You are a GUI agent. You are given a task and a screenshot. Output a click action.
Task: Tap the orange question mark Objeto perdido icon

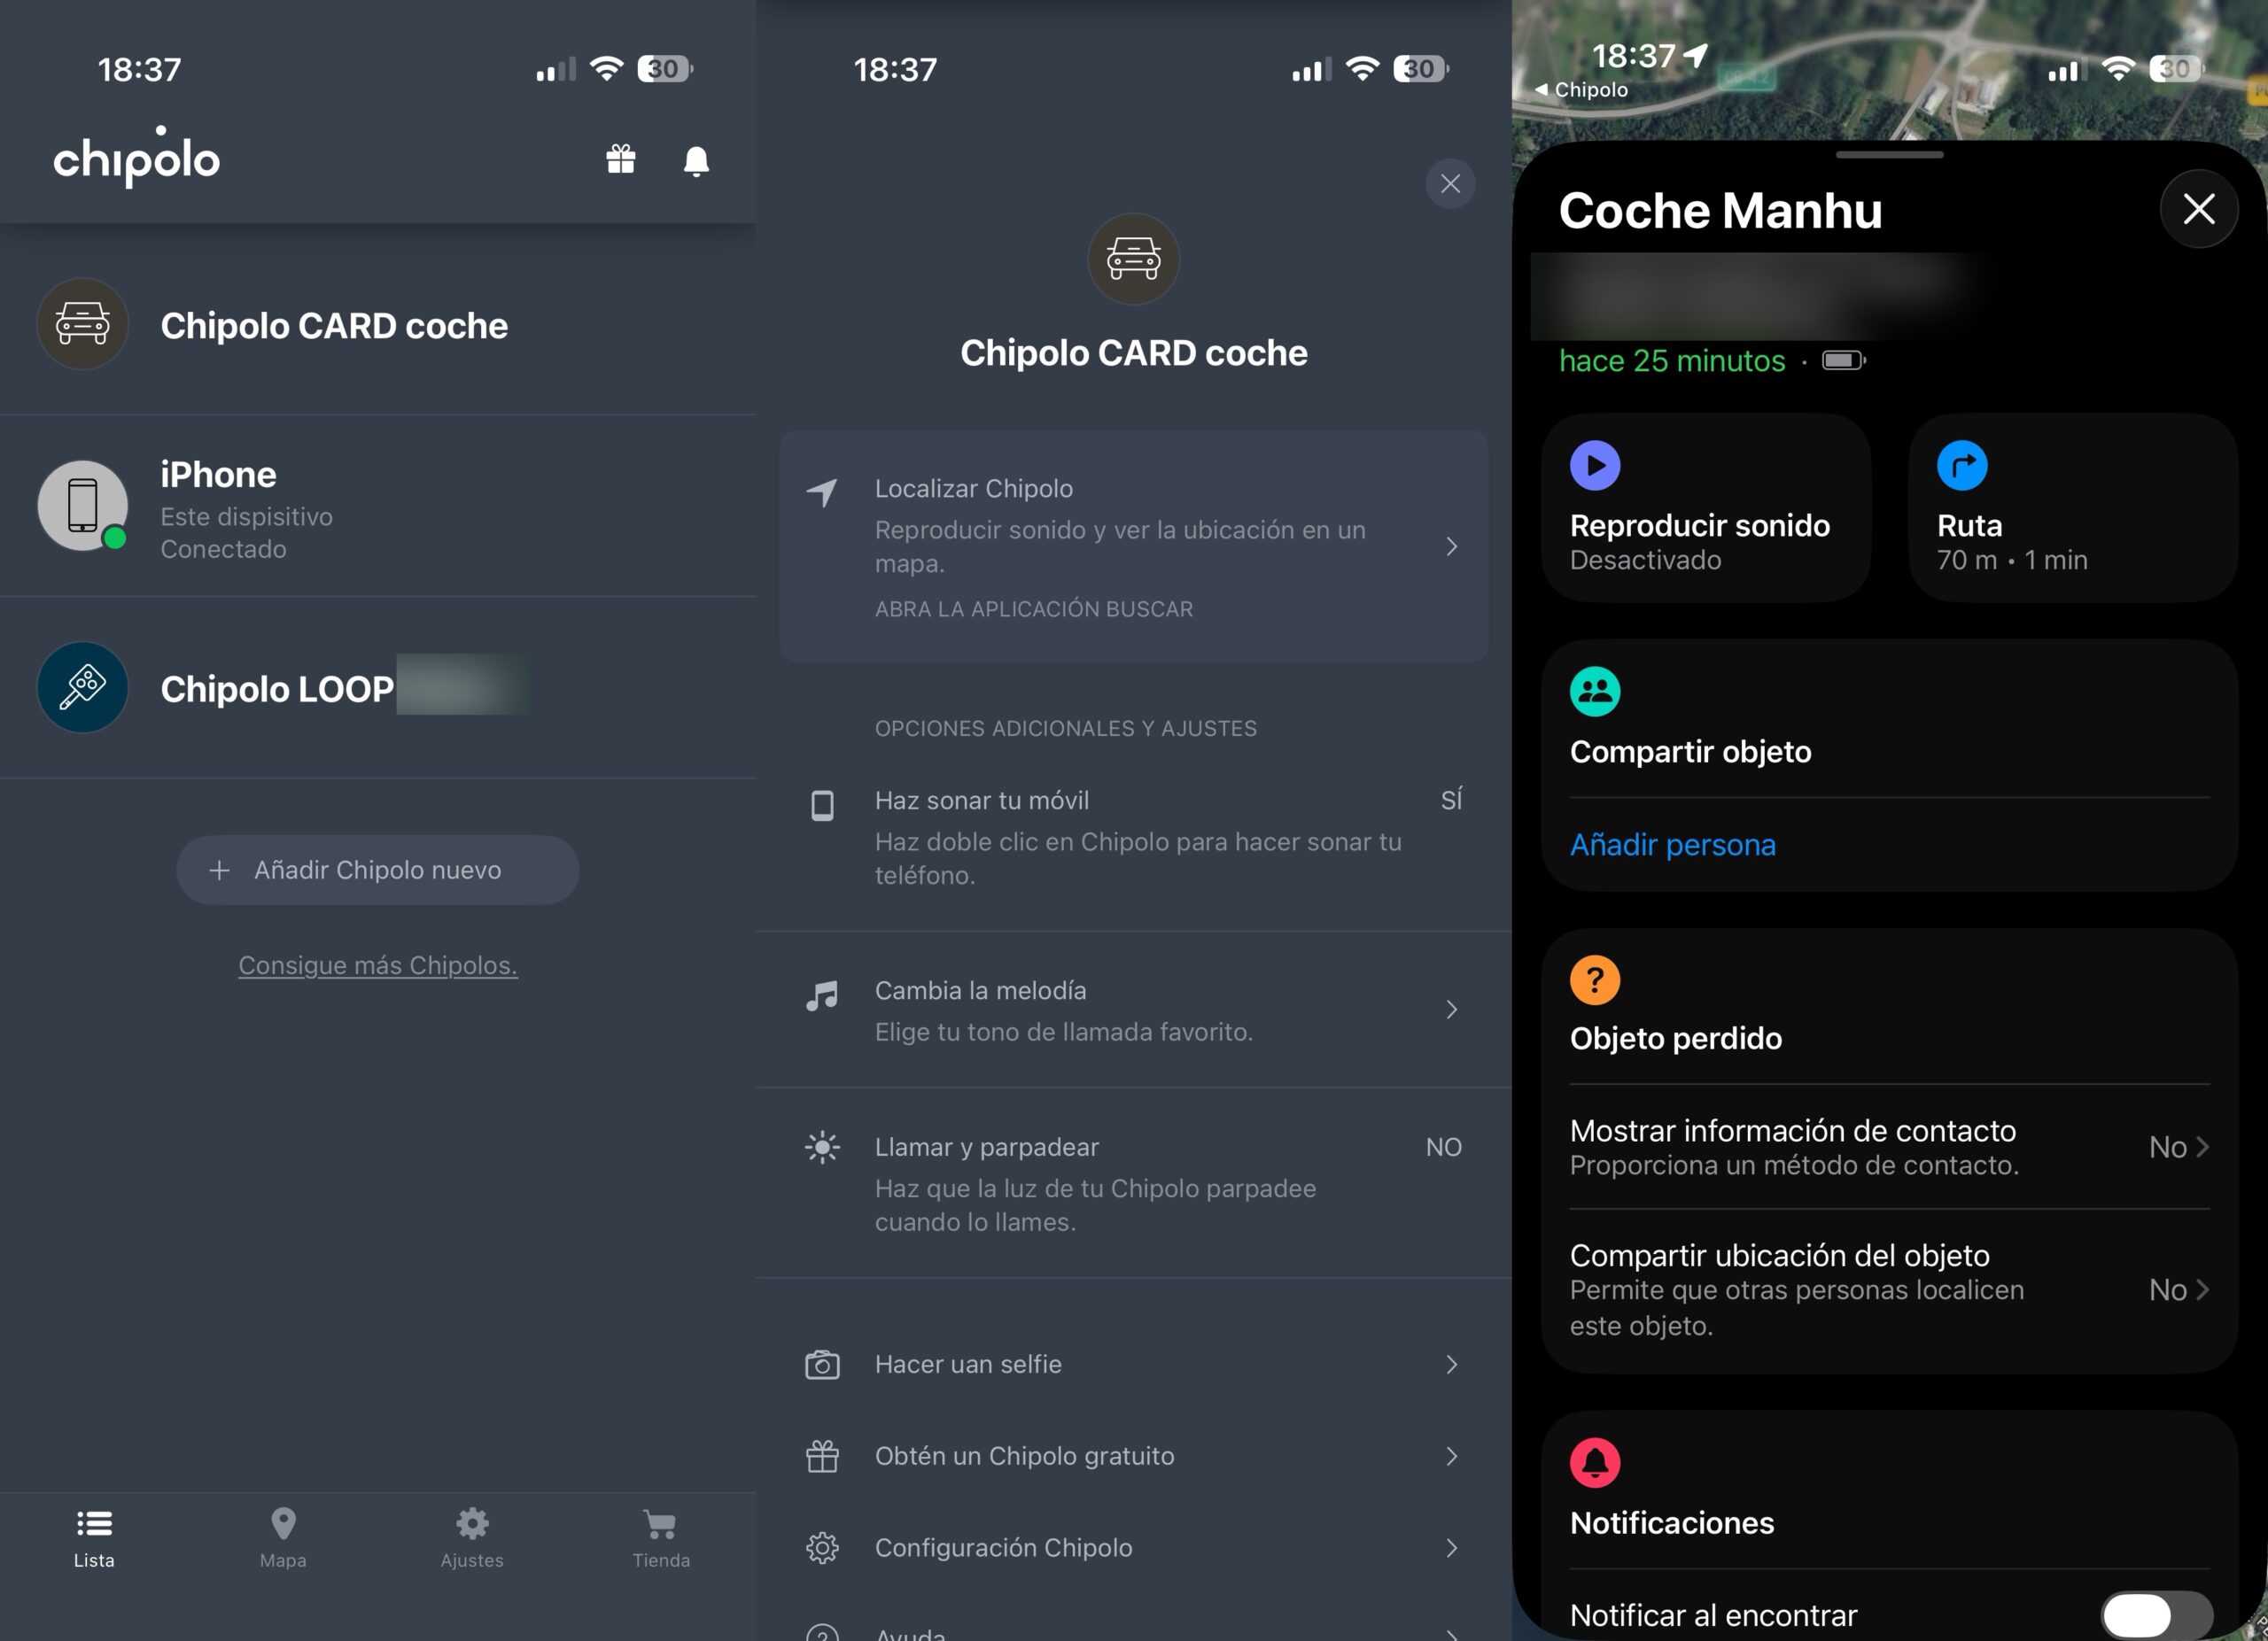click(x=1595, y=979)
